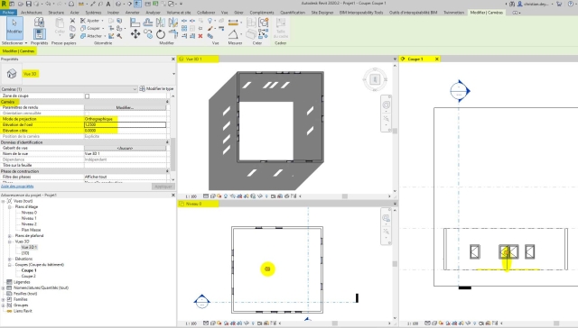Select {3D} view in project browser
The width and height of the screenshot is (578, 328).
coord(25,253)
